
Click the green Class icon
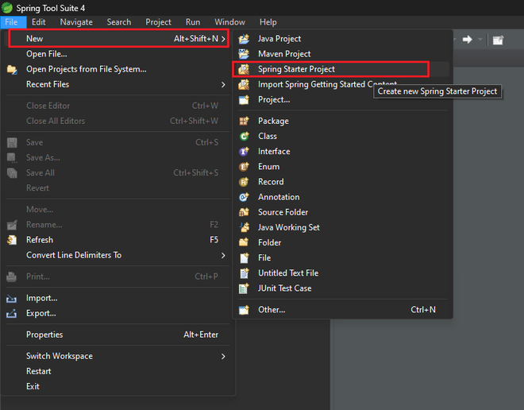(x=244, y=136)
